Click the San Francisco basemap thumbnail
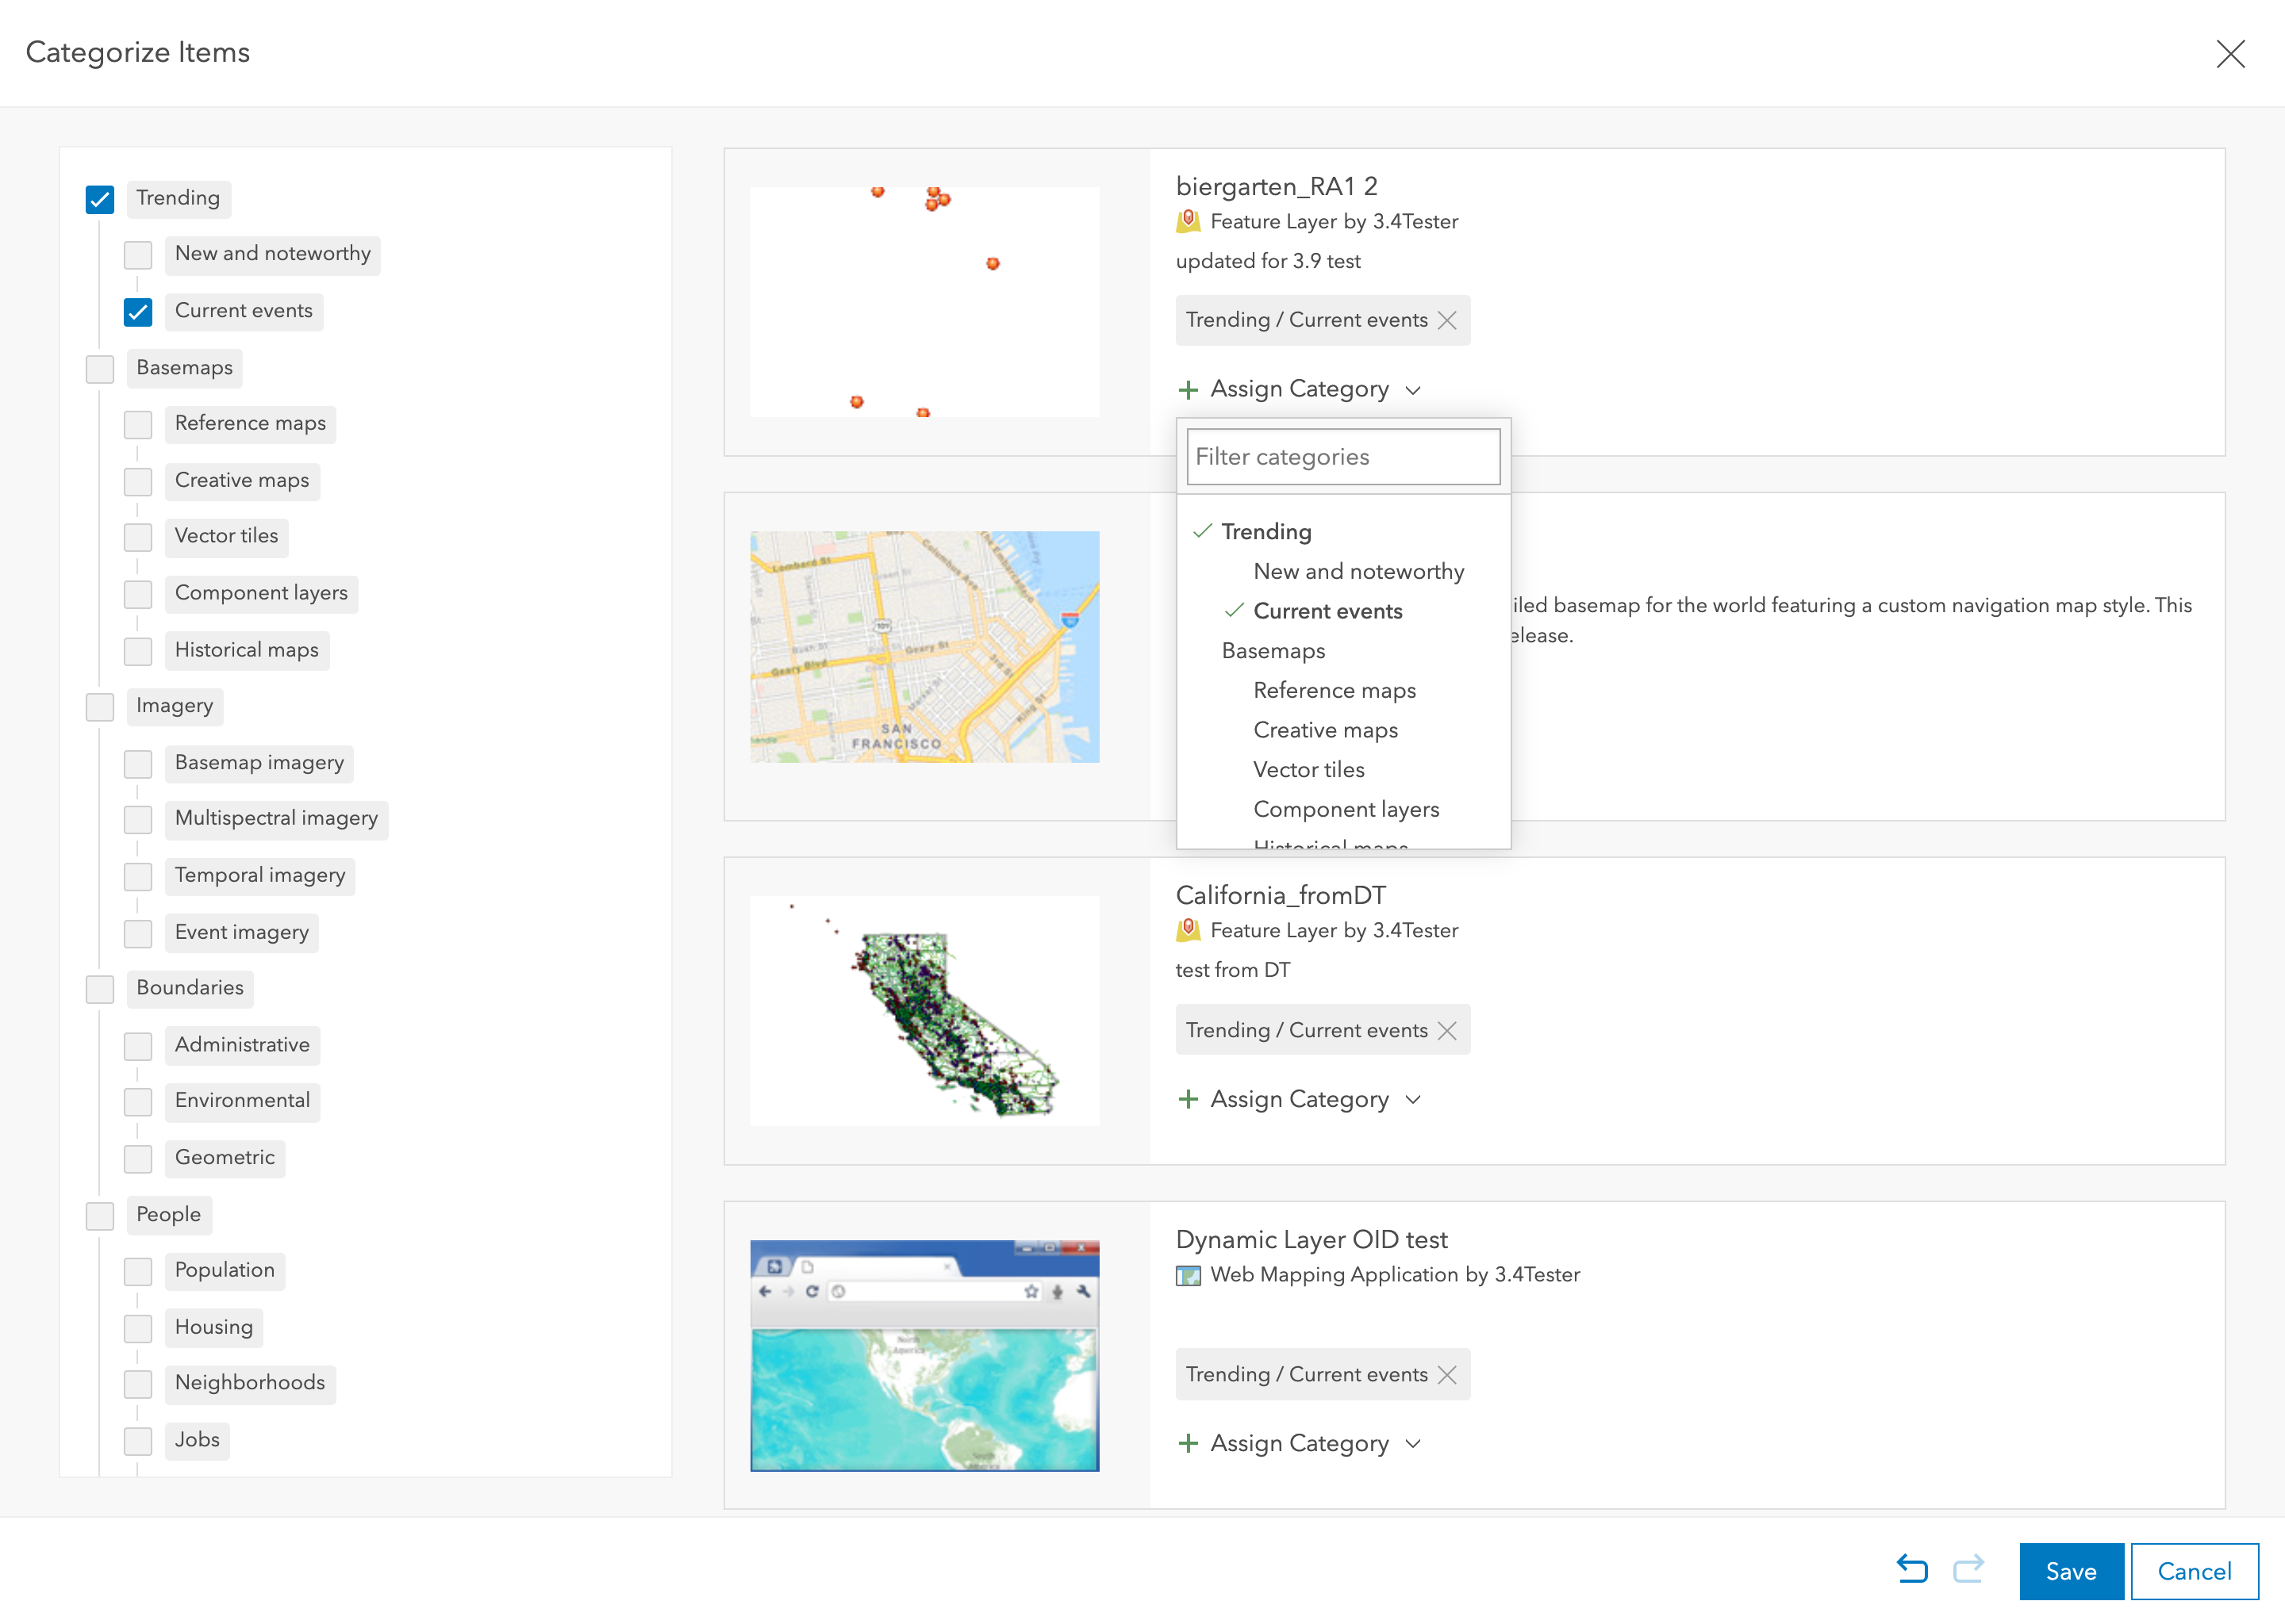This screenshot has height=1624, width=2285. pyautogui.click(x=924, y=647)
